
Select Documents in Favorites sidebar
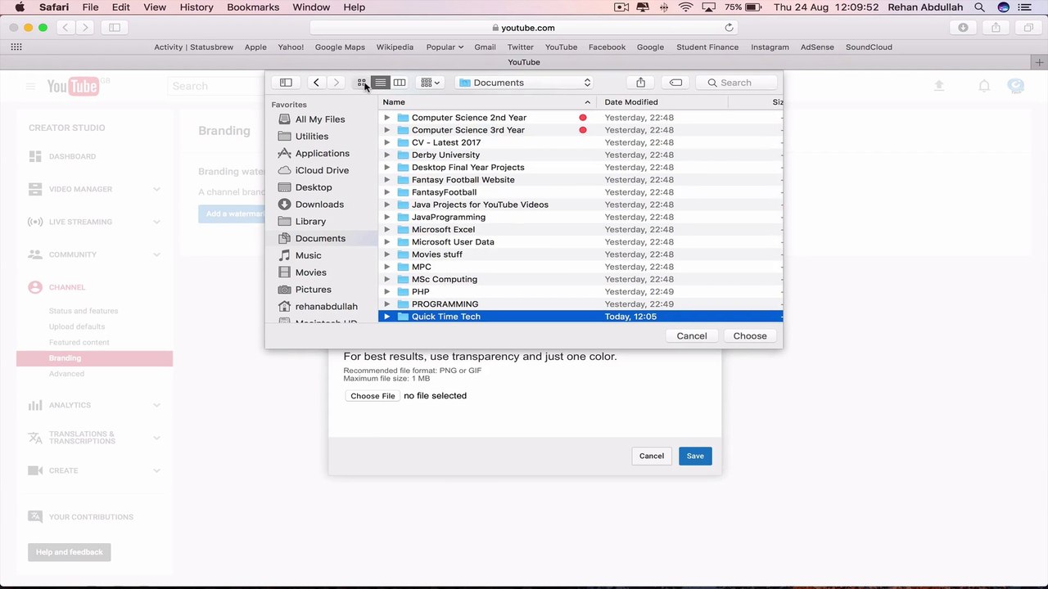pyautogui.click(x=320, y=239)
